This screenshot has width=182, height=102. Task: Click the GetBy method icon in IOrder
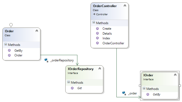[x=148, y=94]
